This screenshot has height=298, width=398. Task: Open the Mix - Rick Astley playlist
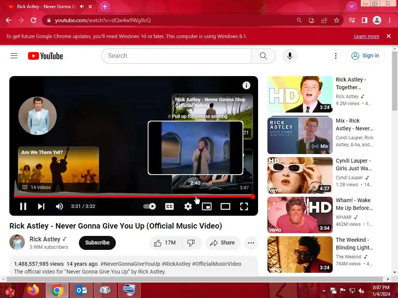click(x=300, y=135)
